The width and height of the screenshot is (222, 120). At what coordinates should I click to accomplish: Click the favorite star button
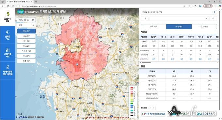213,18
